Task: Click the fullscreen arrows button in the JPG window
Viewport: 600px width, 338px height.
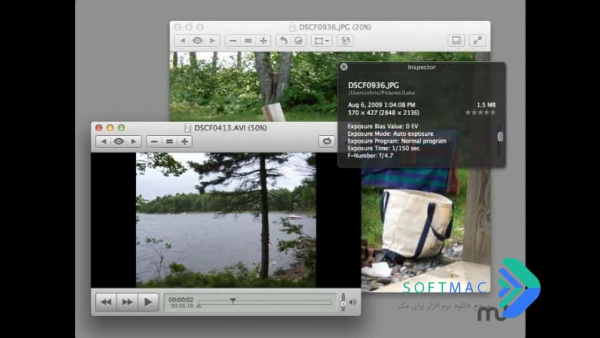Action: pyautogui.click(x=477, y=41)
